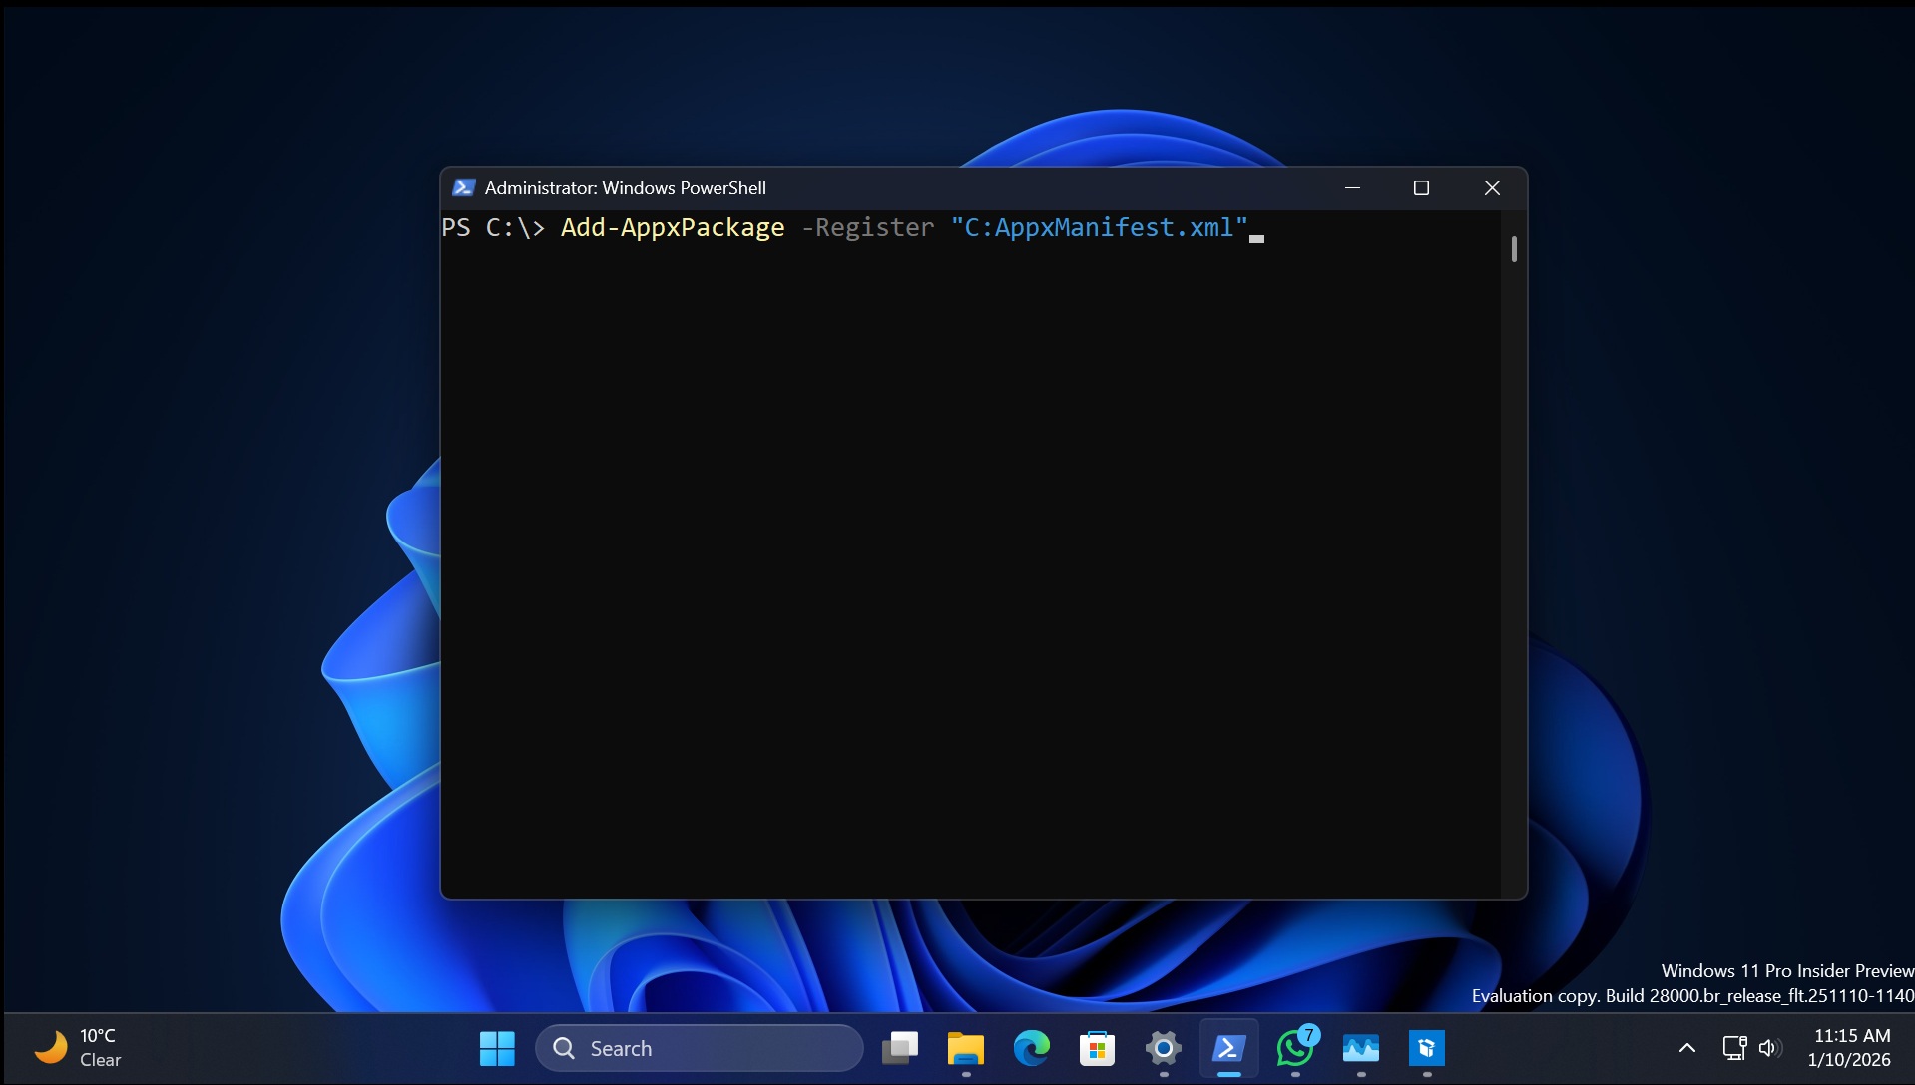Open the Microsoft Store app
Image resolution: width=1915 pixels, height=1085 pixels.
(x=1097, y=1048)
